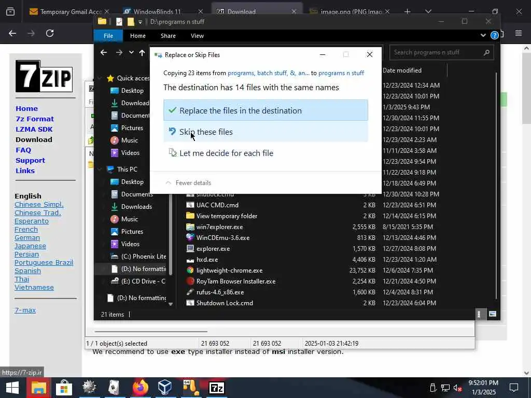Switch to Temporary Gmail Account browser tab

point(71,11)
